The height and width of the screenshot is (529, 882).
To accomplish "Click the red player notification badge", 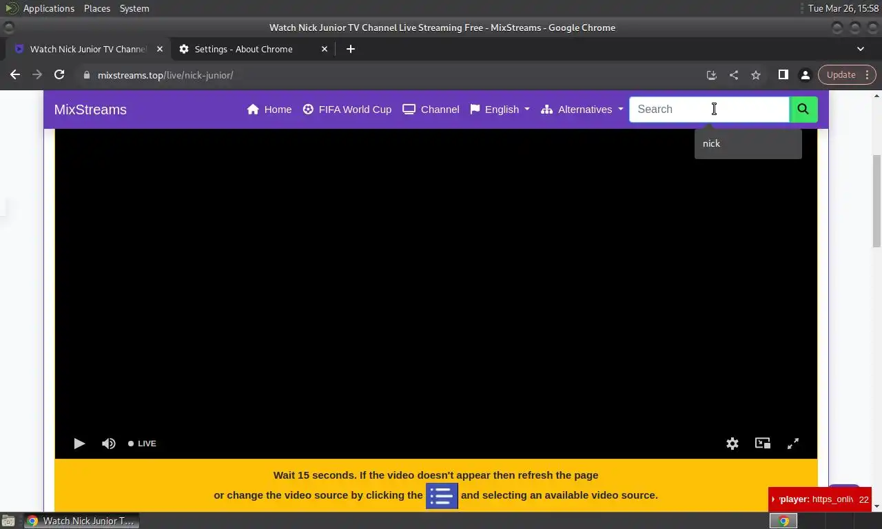I will click(820, 499).
